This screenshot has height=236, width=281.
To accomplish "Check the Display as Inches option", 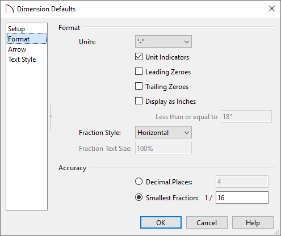I will 139,101.
